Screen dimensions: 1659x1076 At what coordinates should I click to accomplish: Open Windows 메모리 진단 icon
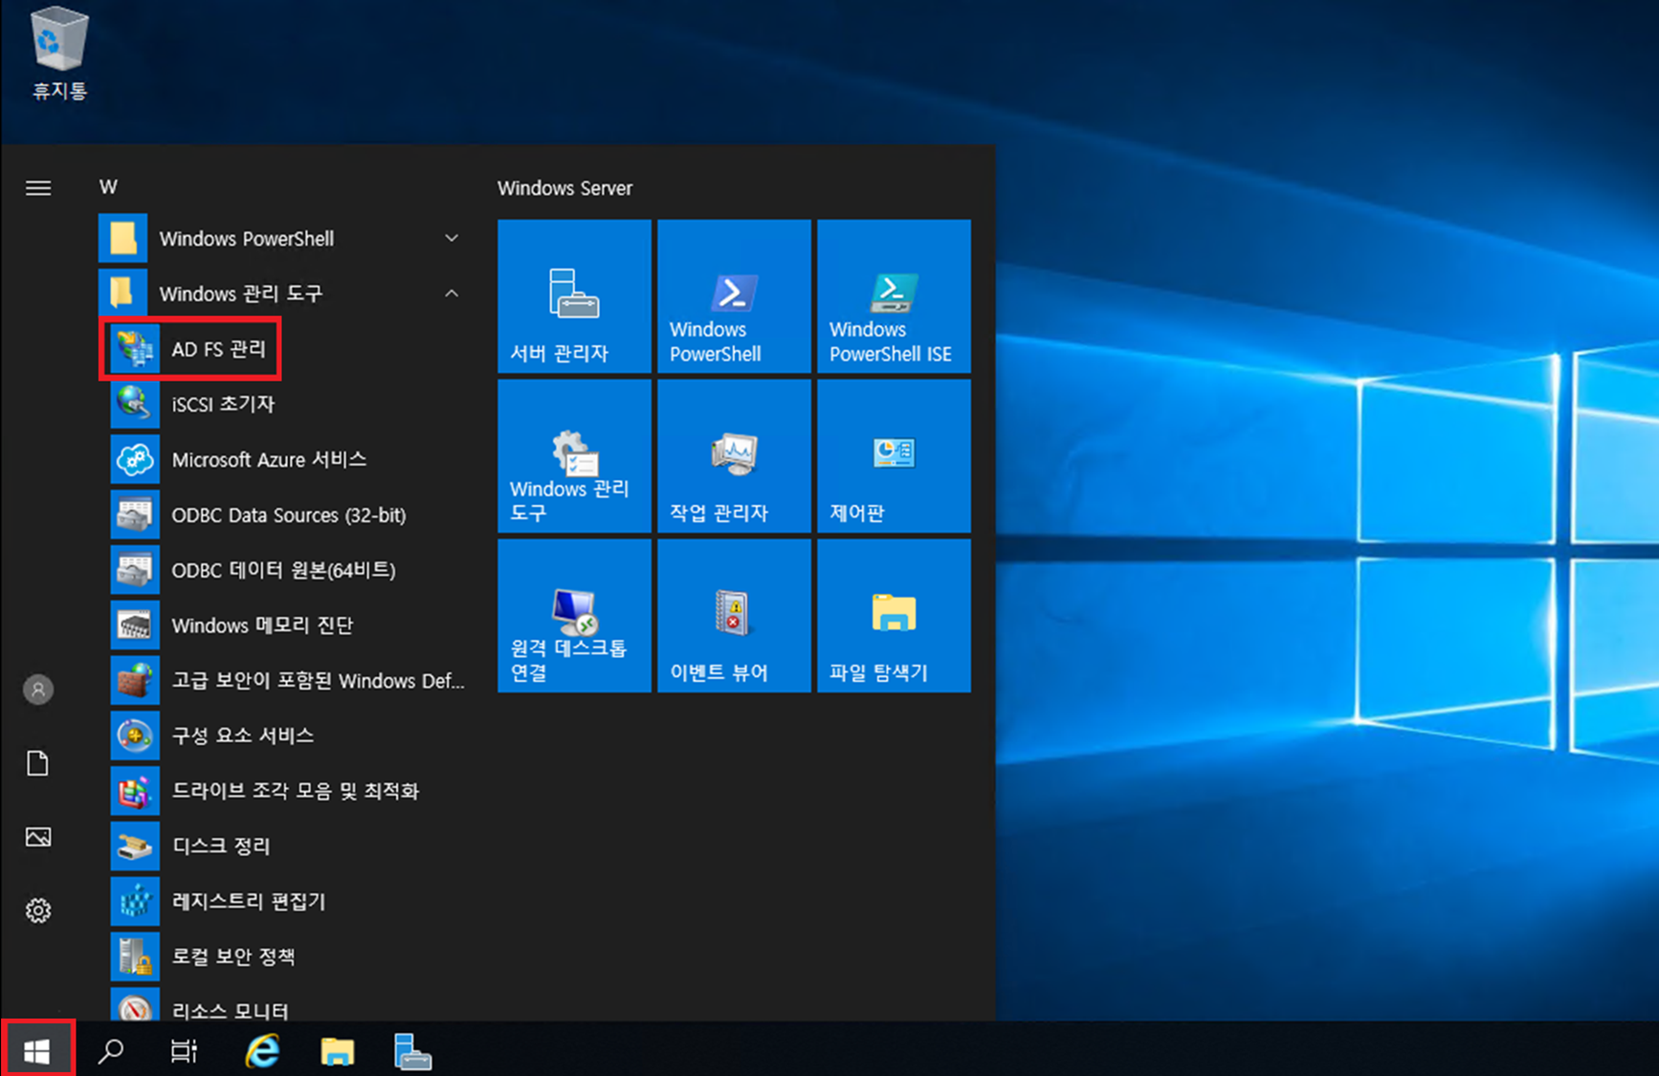pyautogui.click(x=135, y=626)
